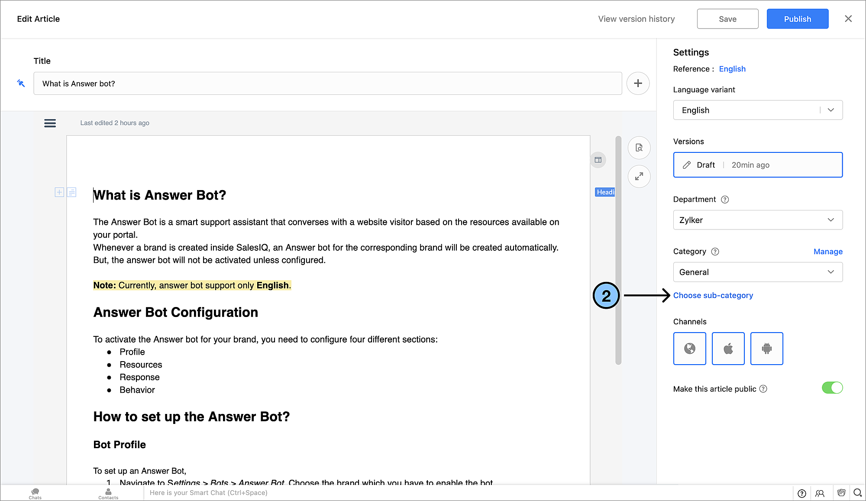866x501 pixels.
Task: Click the article Title input field
Action: 327,84
